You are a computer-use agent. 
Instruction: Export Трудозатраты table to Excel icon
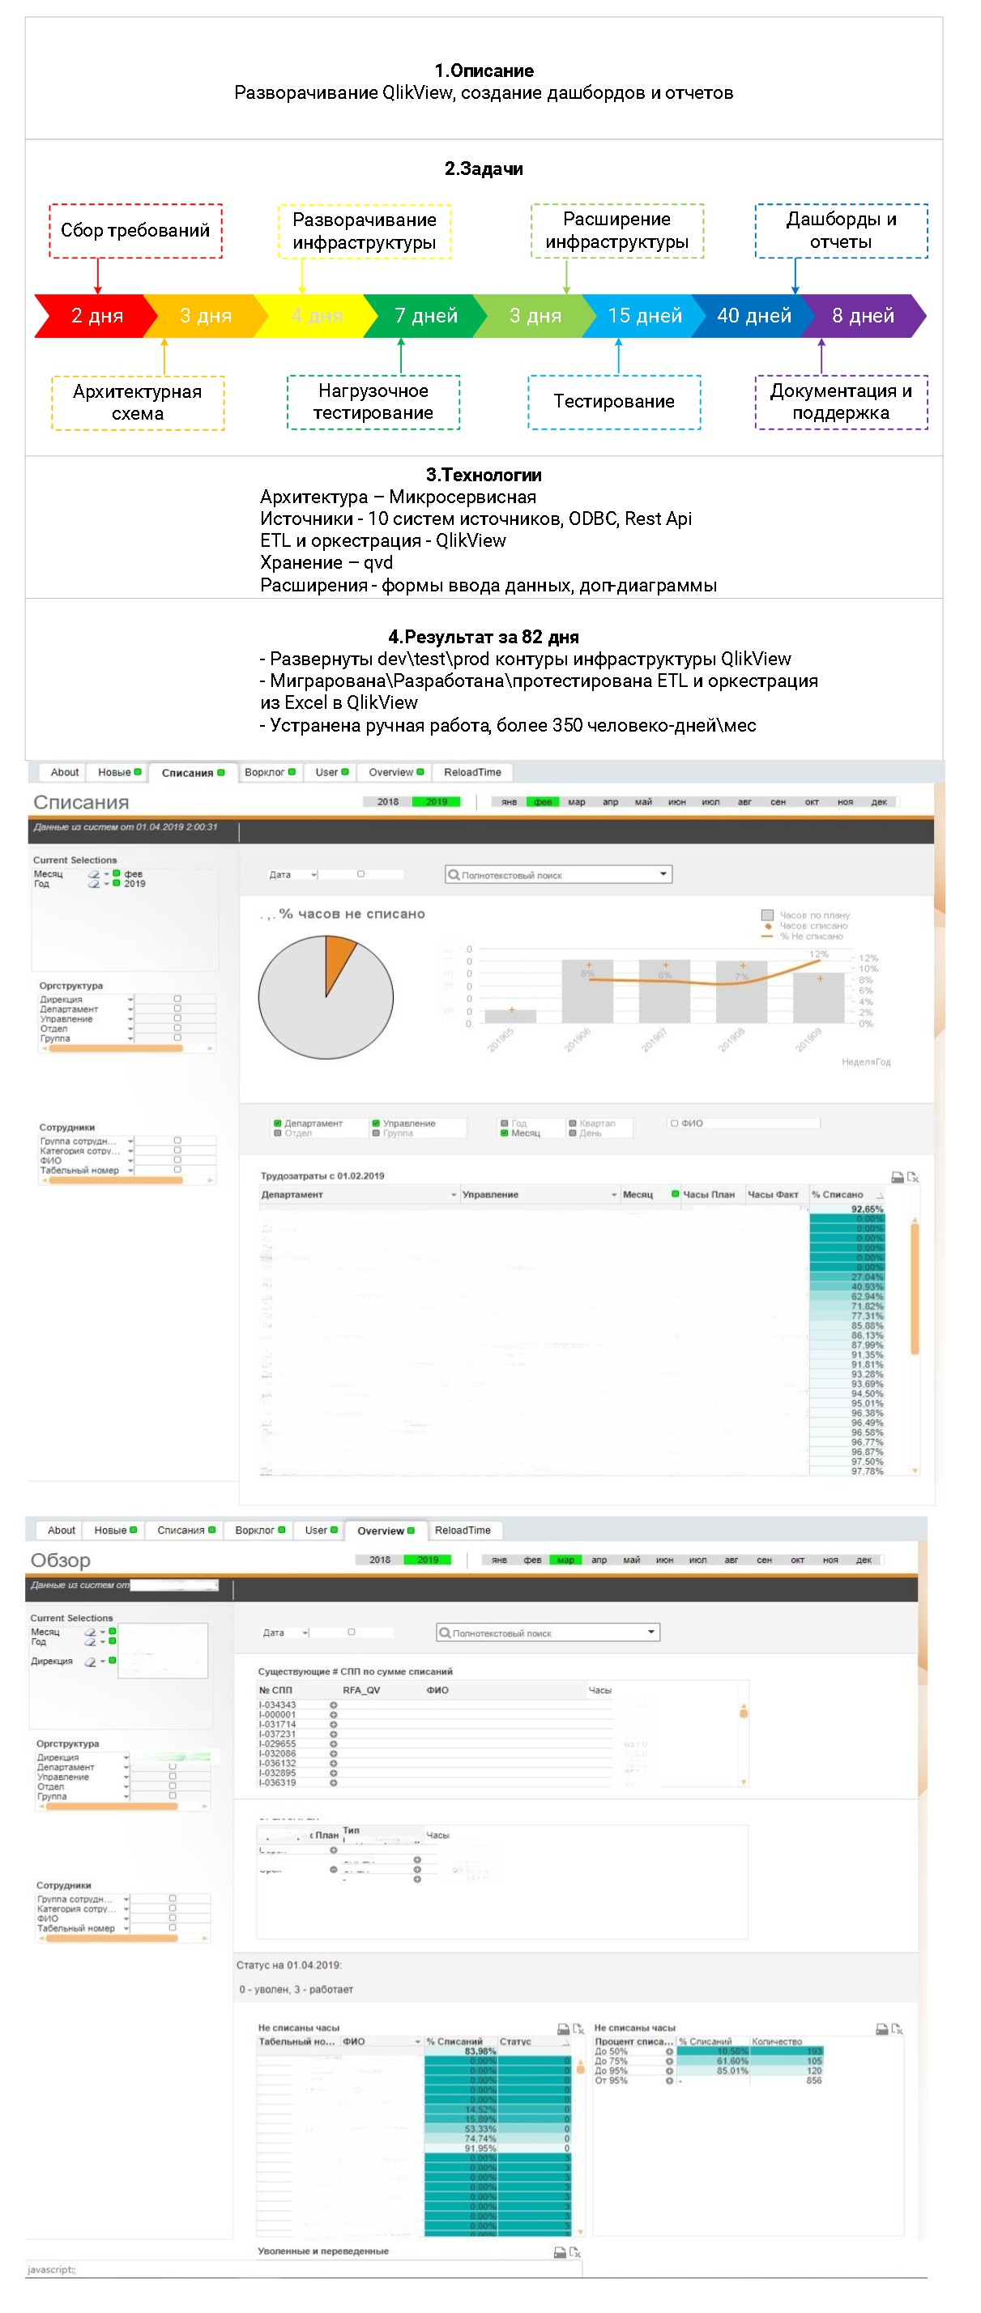[912, 1176]
